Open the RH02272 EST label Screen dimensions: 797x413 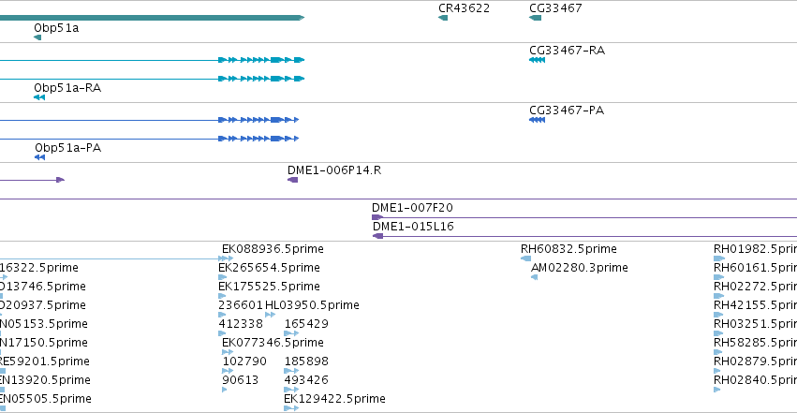click(x=755, y=287)
